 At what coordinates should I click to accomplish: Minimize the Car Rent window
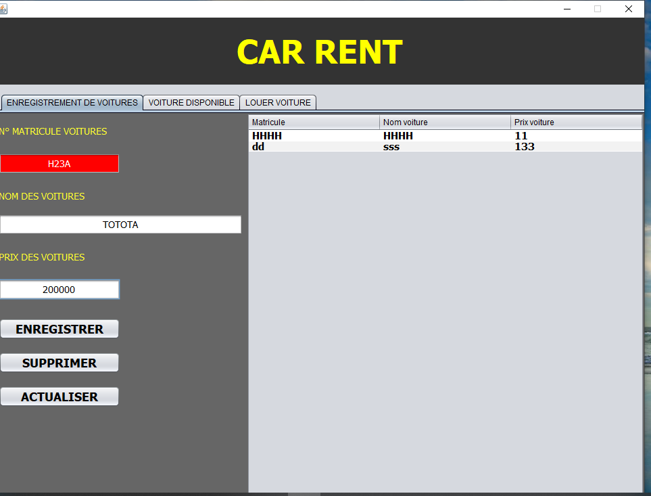pyautogui.click(x=566, y=9)
